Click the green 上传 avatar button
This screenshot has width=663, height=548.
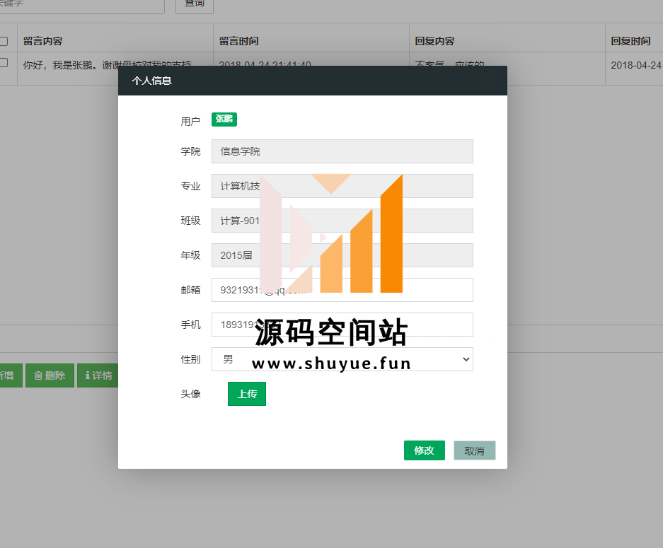click(x=246, y=394)
